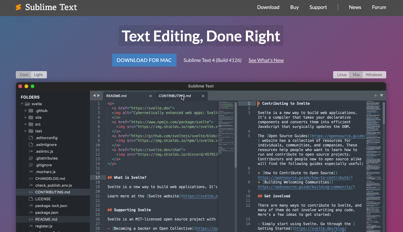Viewport: 403px width, 232px height.
Task: Switch the screenshot to Windows
Action: coord(374,75)
